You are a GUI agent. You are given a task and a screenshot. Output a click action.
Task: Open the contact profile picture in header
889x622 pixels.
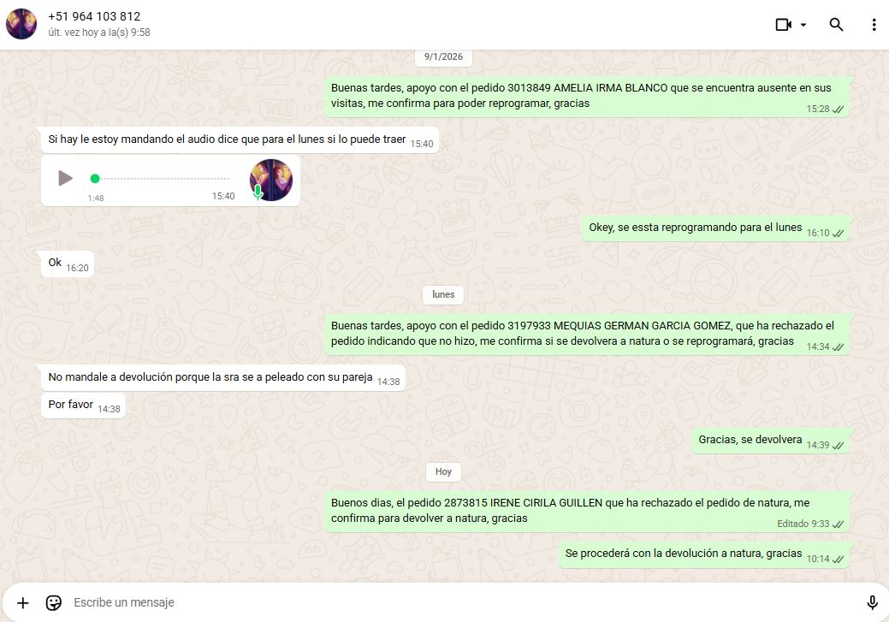(x=21, y=24)
